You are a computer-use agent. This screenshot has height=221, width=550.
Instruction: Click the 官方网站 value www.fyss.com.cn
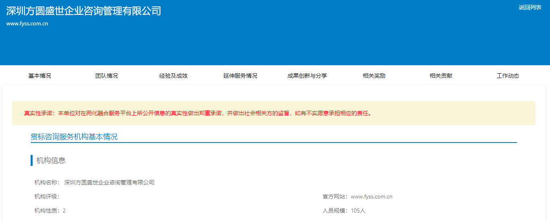pos(372,197)
